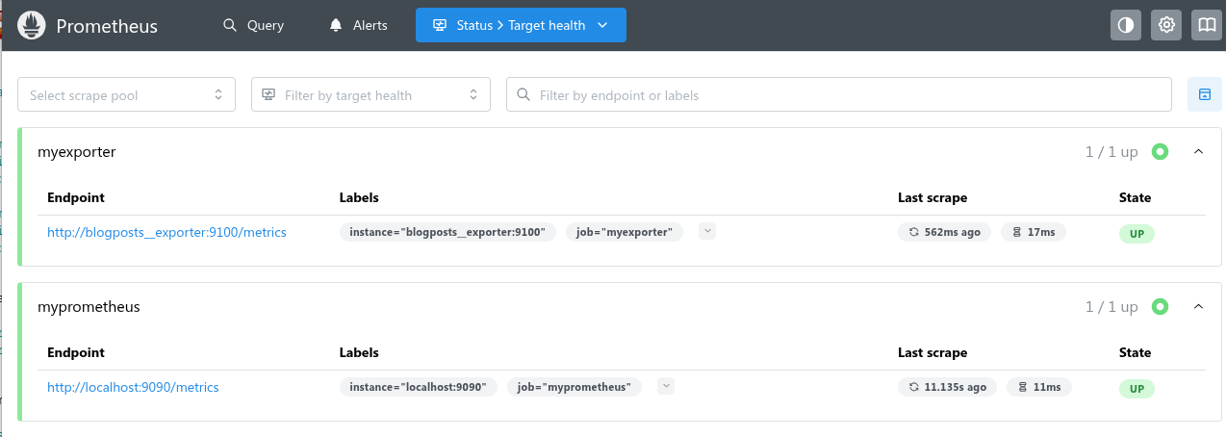Screen dimensions: 1226x437
Task: Collapse all scrape pools button icon
Action: tap(1203, 94)
